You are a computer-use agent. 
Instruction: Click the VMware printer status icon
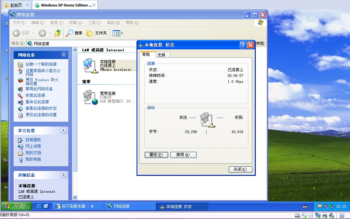click(x=325, y=215)
